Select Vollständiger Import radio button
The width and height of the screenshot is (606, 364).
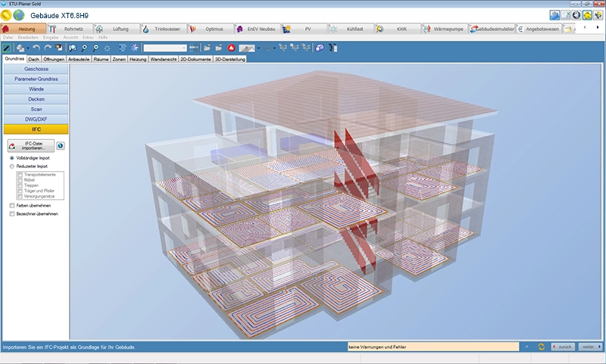[11, 158]
